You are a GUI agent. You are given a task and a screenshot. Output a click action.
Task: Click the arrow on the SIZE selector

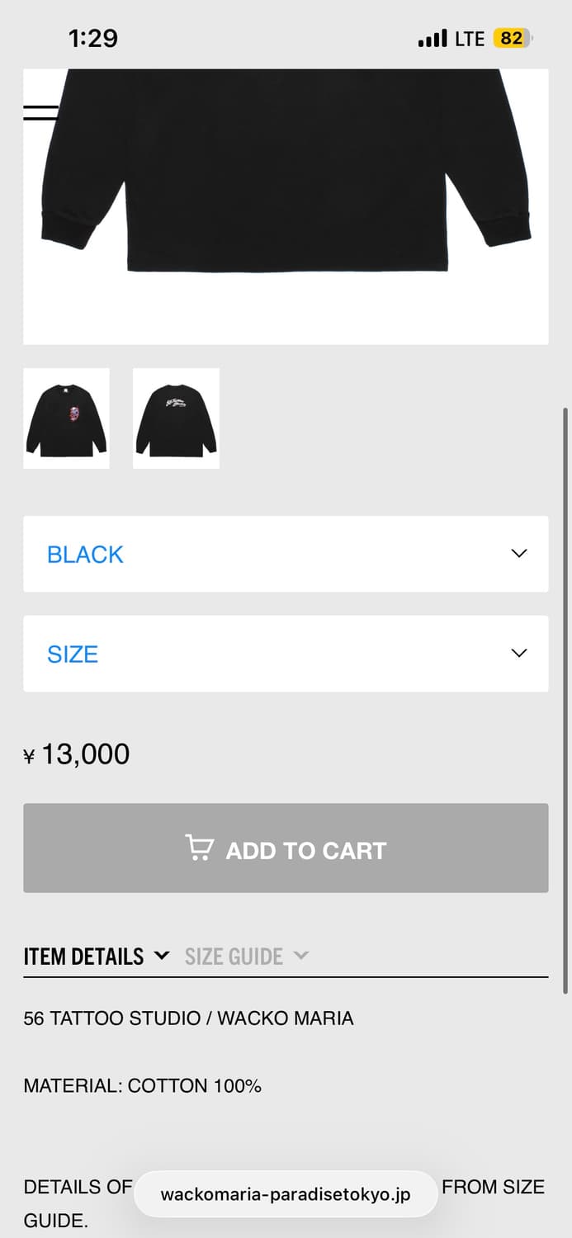click(519, 654)
